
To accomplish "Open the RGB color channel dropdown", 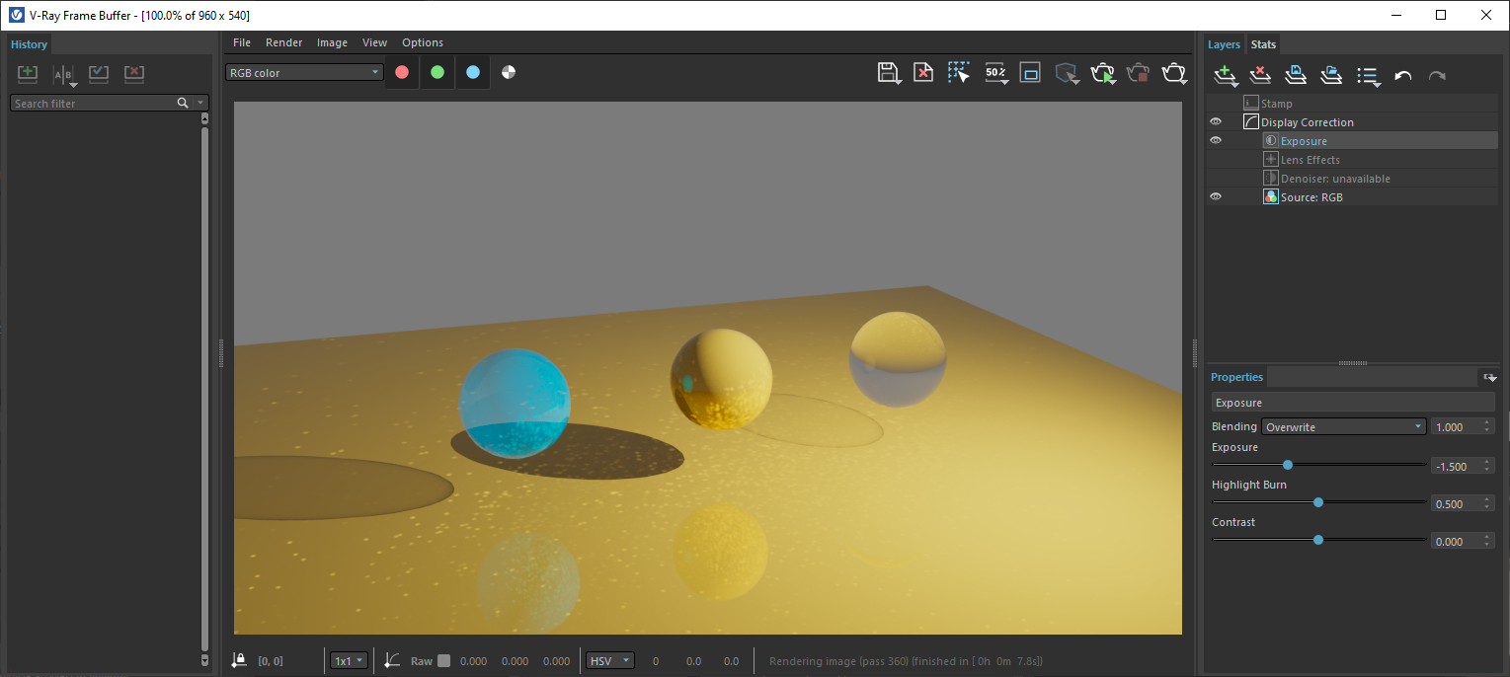I will click(304, 72).
